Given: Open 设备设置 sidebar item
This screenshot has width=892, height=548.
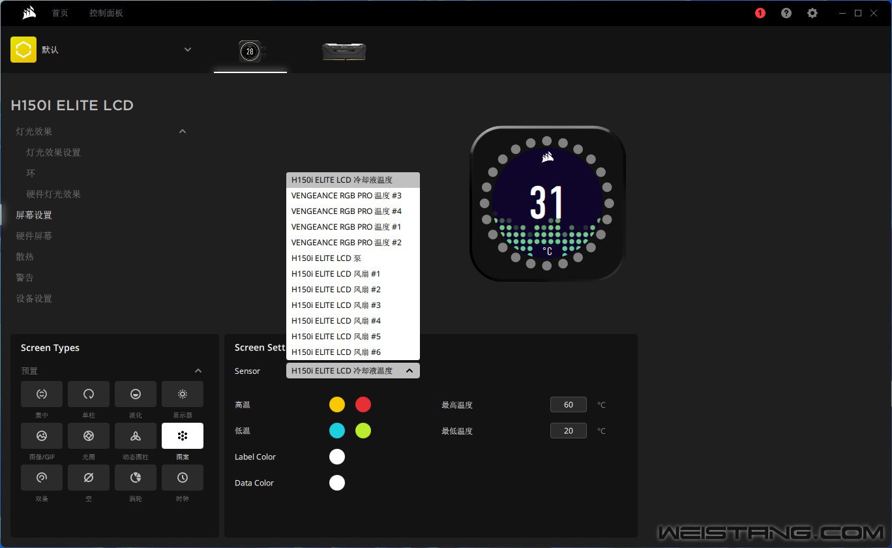Looking at the screenshot, I should pos(34,299).
